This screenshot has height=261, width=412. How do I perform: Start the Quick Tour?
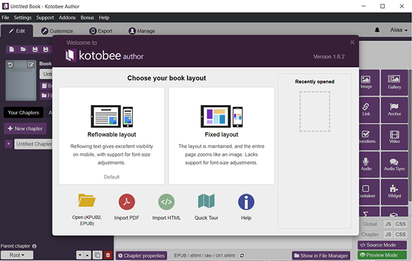tap(206, 202)
